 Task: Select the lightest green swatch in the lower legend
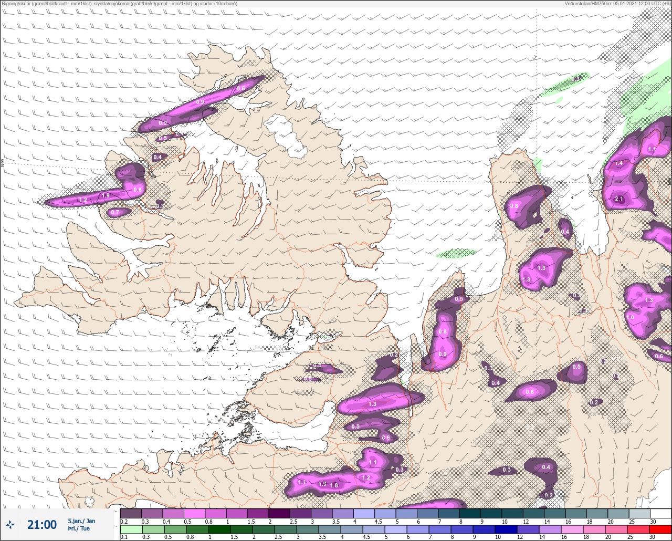pos(131,529)
